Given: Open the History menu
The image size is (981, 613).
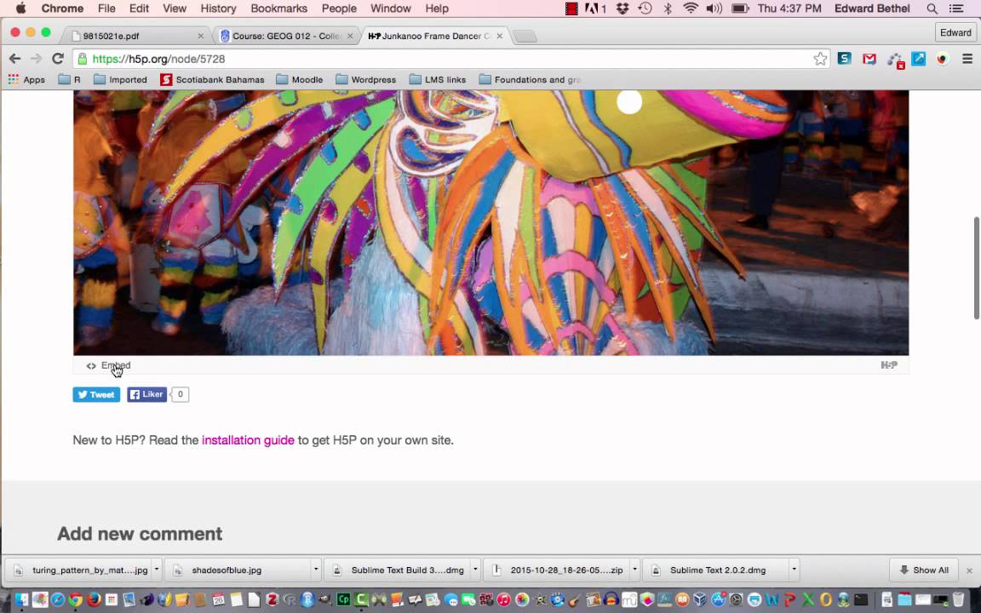Looking at the screenshot, I should (218, 9).
